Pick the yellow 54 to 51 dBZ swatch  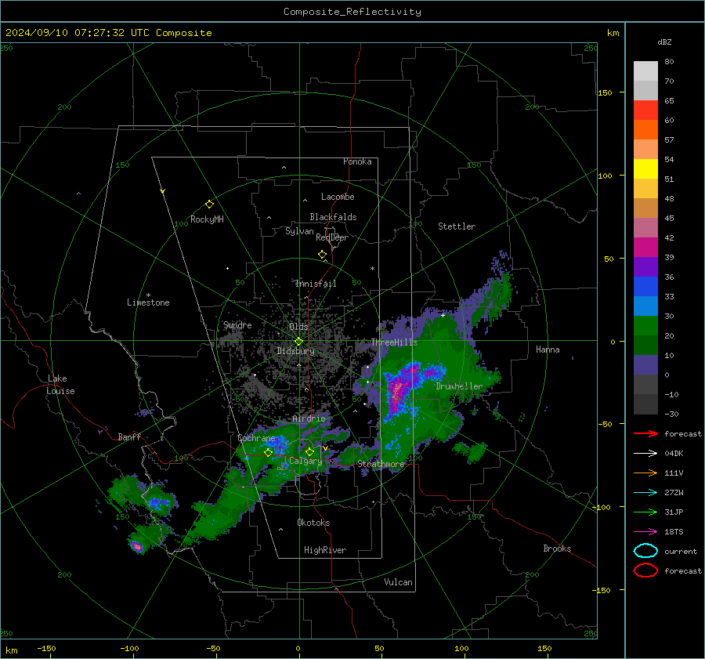click(645, 169)
